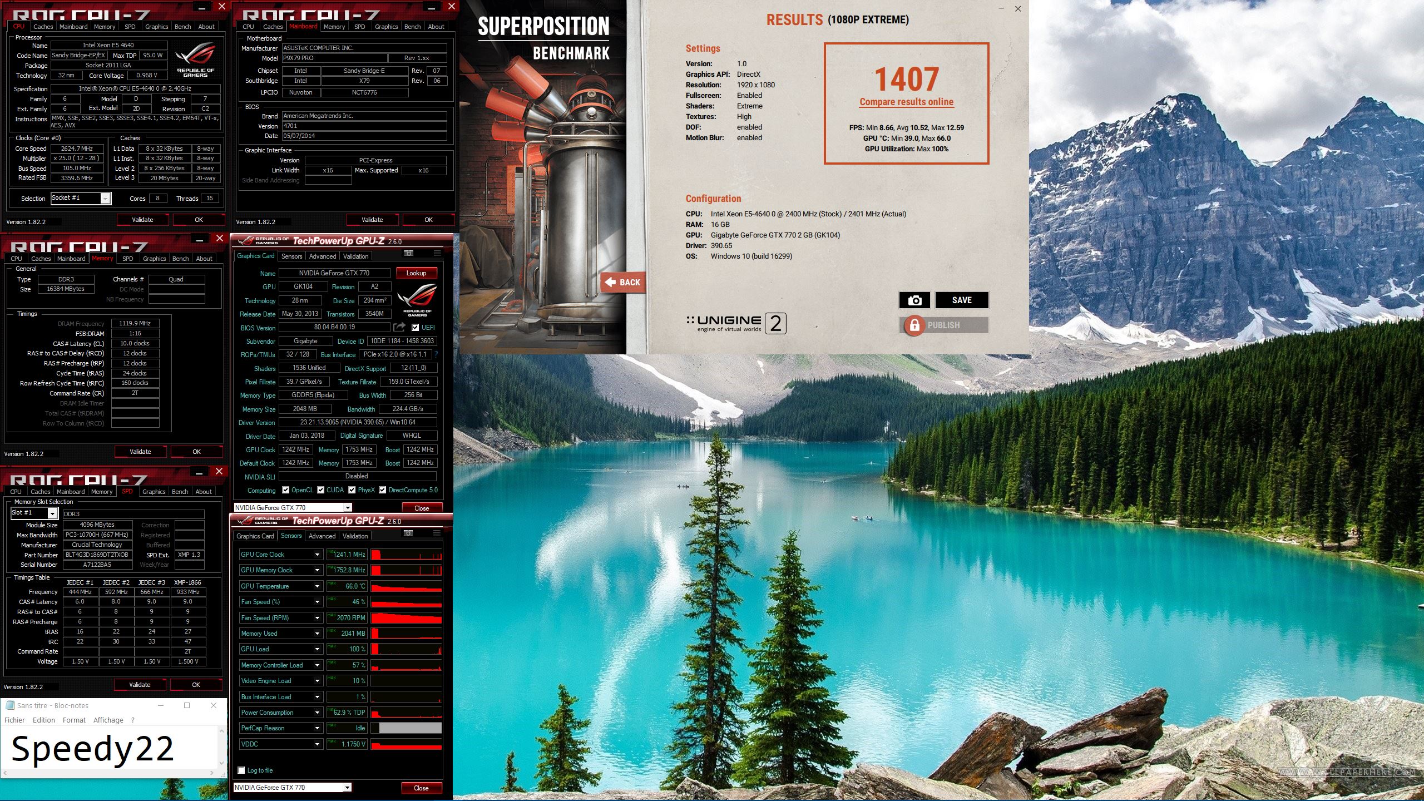The height and width of the screenshot is (801, 1424).
Task: Toggle the CUDA checkbox
Action: click(x=320, y=490)
